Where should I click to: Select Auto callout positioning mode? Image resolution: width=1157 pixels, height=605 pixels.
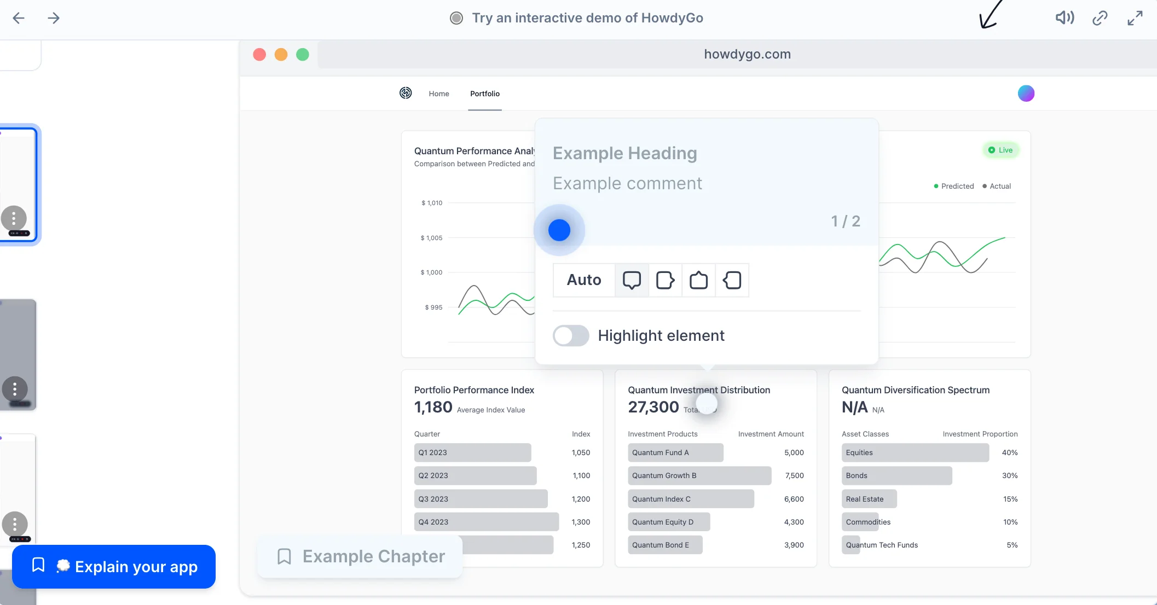[x=583, y=280]
